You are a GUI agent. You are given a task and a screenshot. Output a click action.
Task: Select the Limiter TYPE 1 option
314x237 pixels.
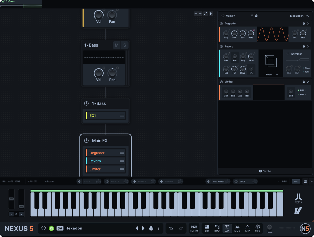tap(302, 90)
